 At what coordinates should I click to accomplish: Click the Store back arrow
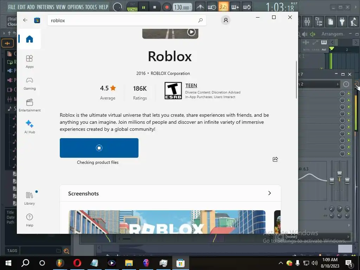[25, 20]
